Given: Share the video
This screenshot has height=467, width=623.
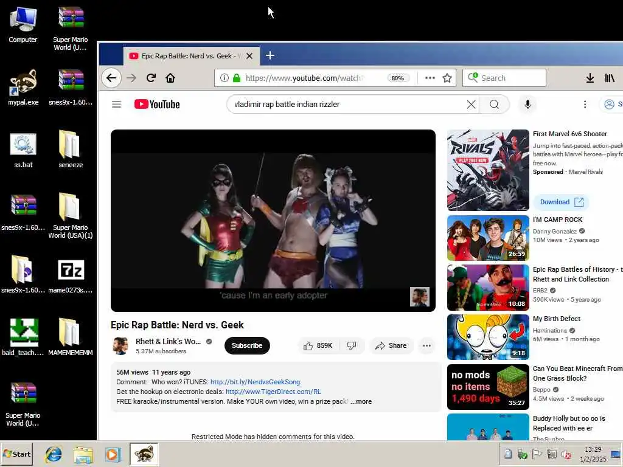Looking at the screenshot, I should [x=391, y=345].
